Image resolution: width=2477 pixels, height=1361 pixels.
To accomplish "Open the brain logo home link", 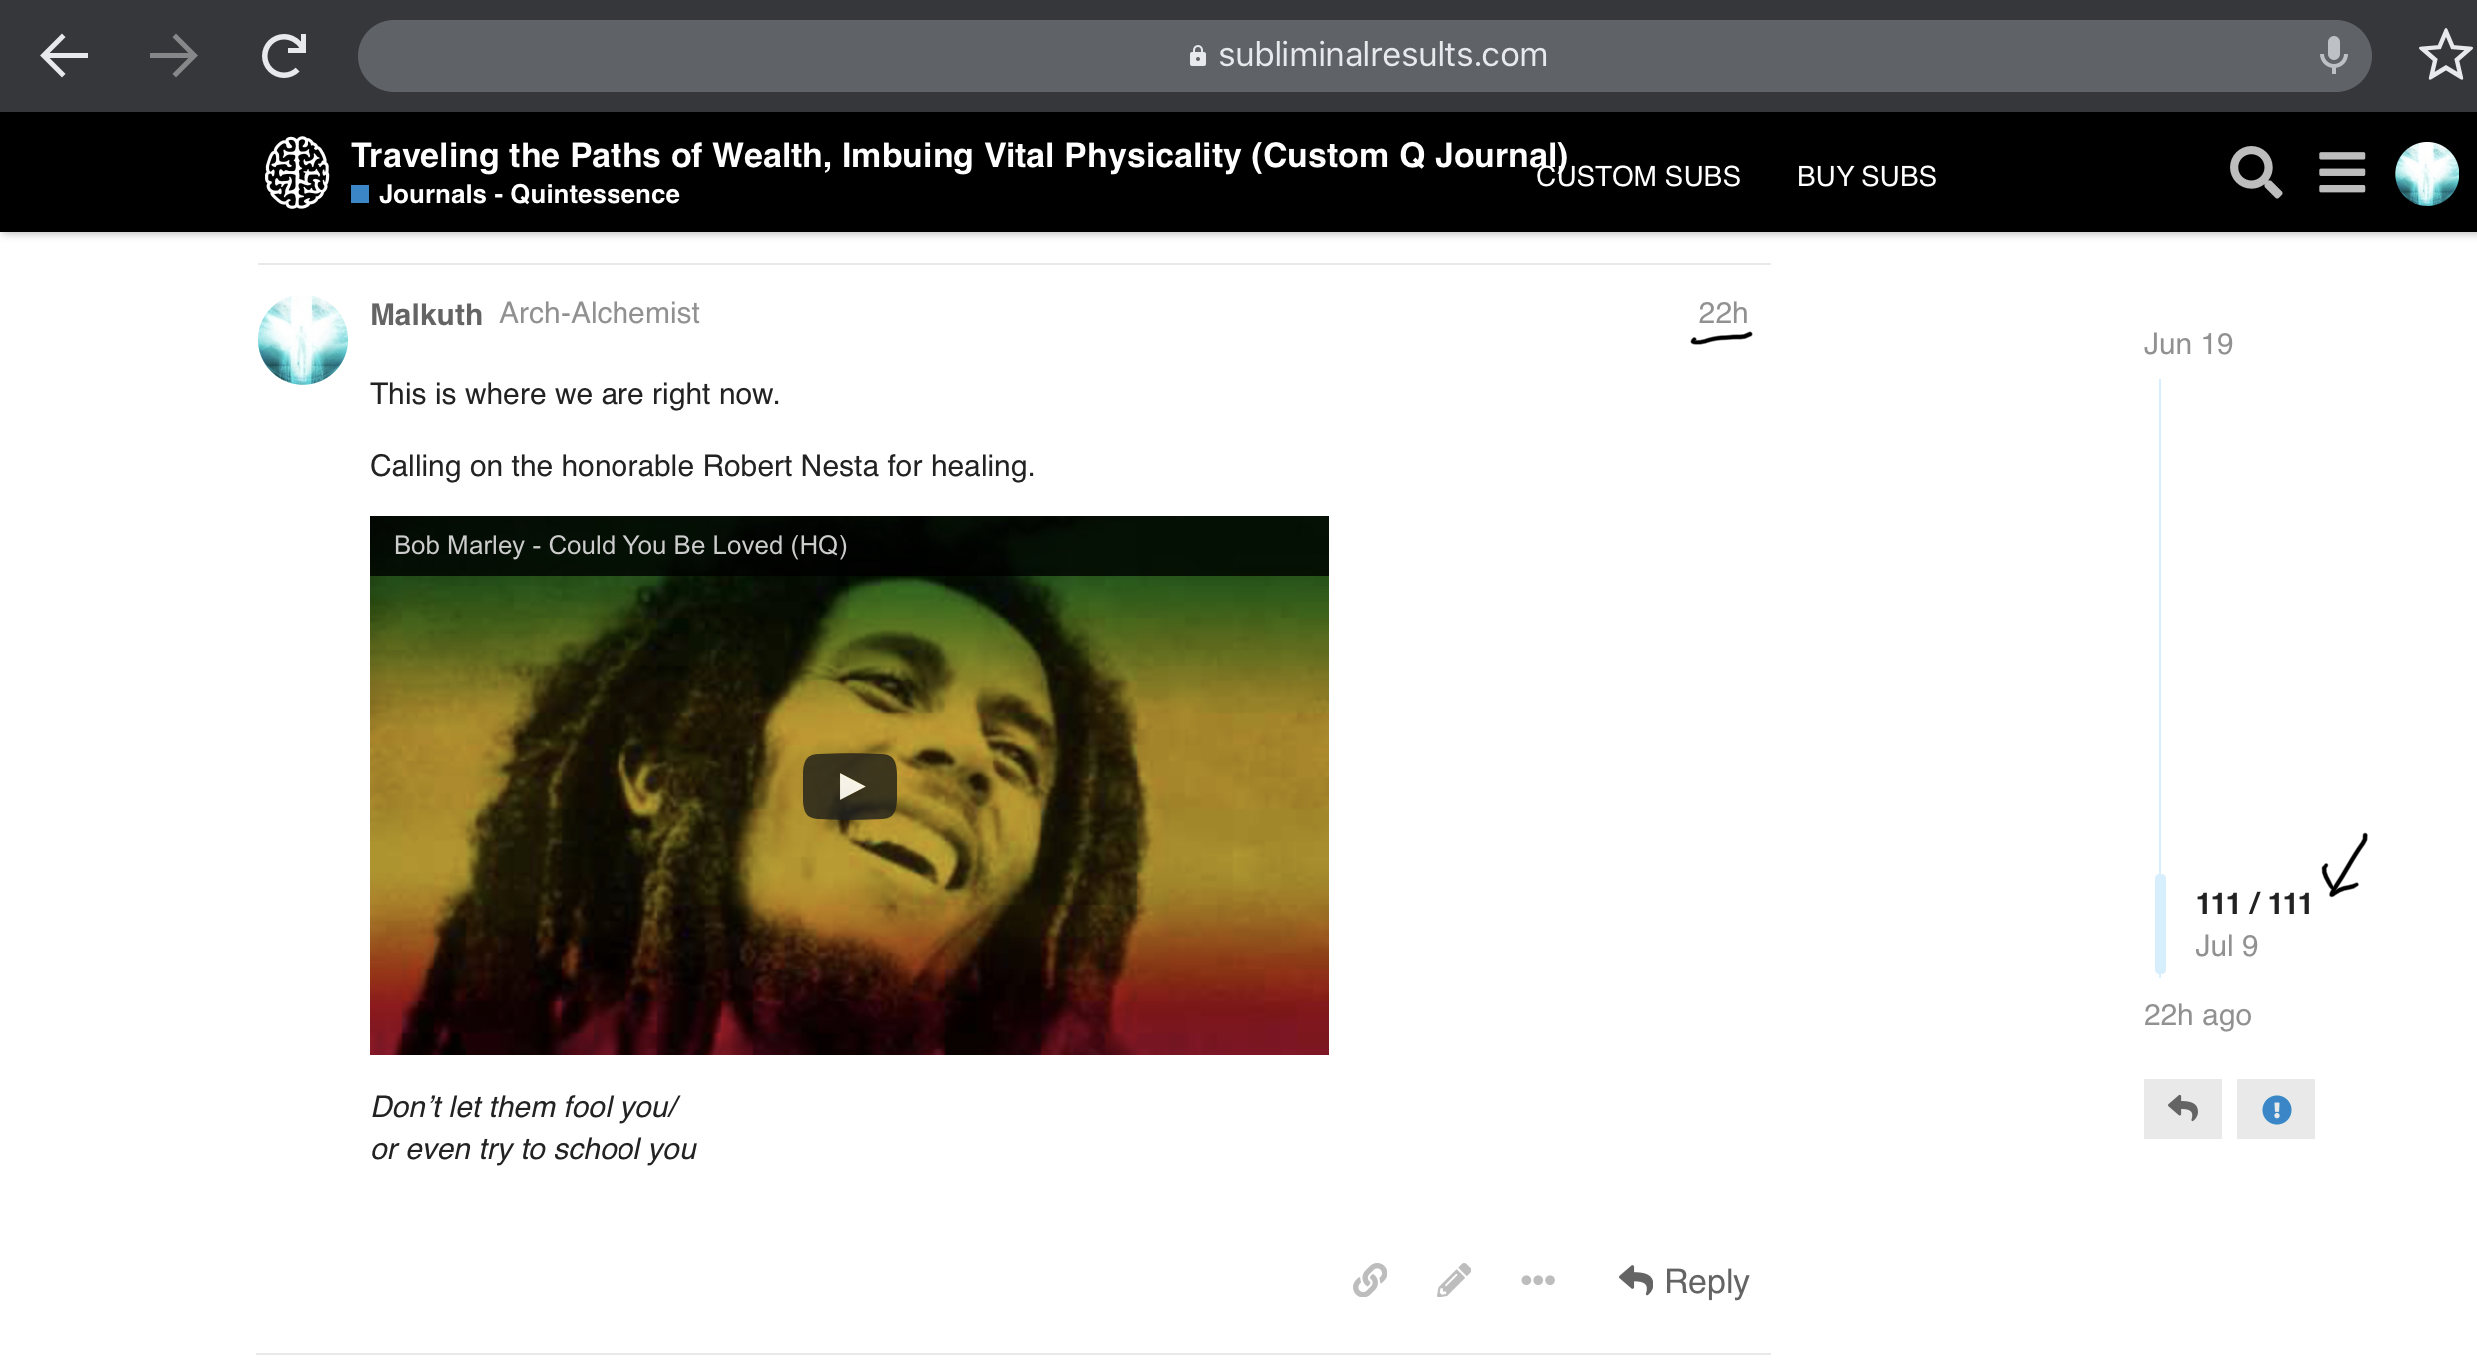I will coord(297,173).
